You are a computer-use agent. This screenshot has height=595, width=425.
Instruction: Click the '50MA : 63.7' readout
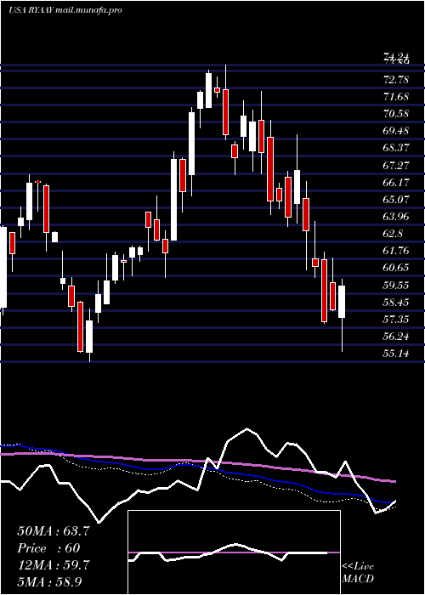(x=54, y=531)
